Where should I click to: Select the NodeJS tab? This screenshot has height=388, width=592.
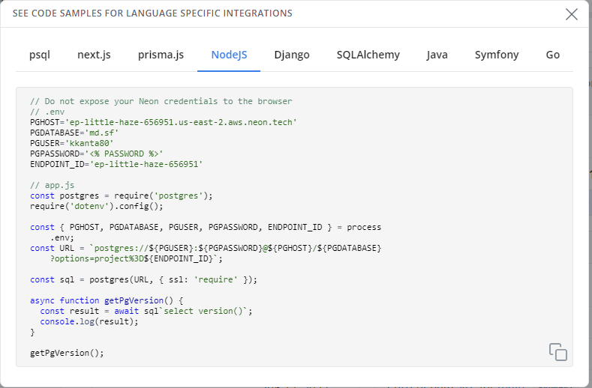click(x=229, y=55)
